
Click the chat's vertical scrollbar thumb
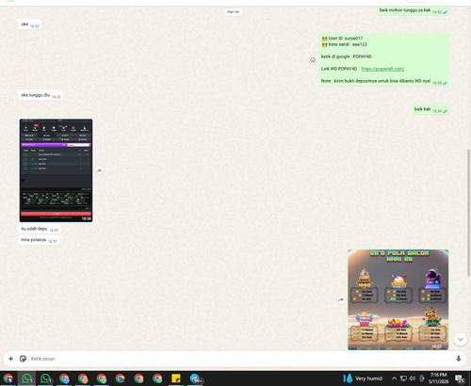(x=469, y=214)
